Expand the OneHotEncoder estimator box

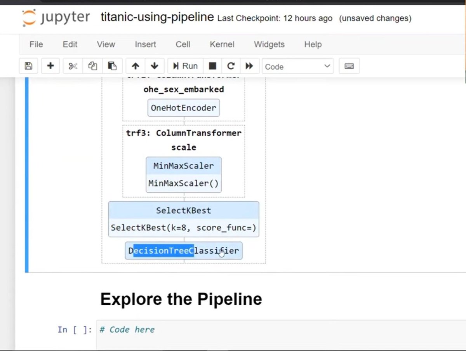[184, 108]
